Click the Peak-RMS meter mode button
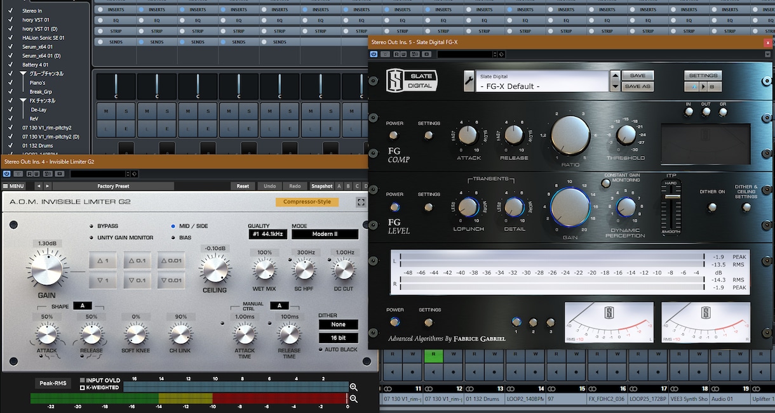 point(54,383)
